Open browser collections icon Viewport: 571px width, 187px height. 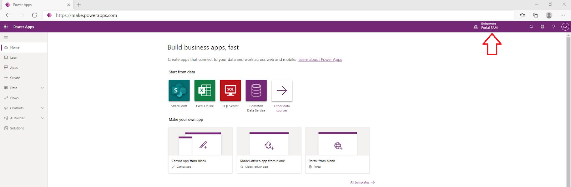coord(535,15)
